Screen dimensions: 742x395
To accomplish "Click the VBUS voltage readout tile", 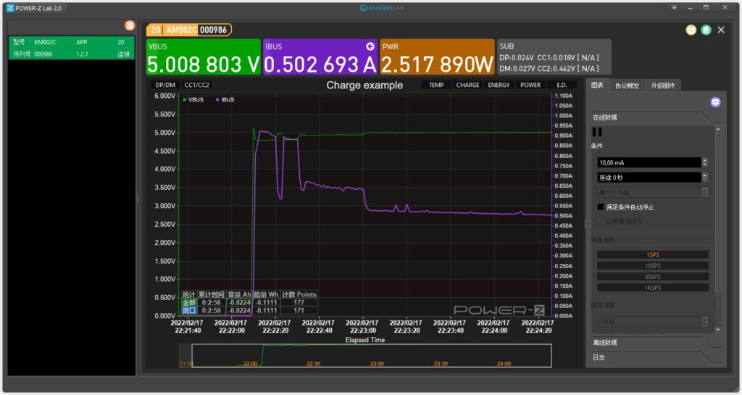I will [204, 57].
